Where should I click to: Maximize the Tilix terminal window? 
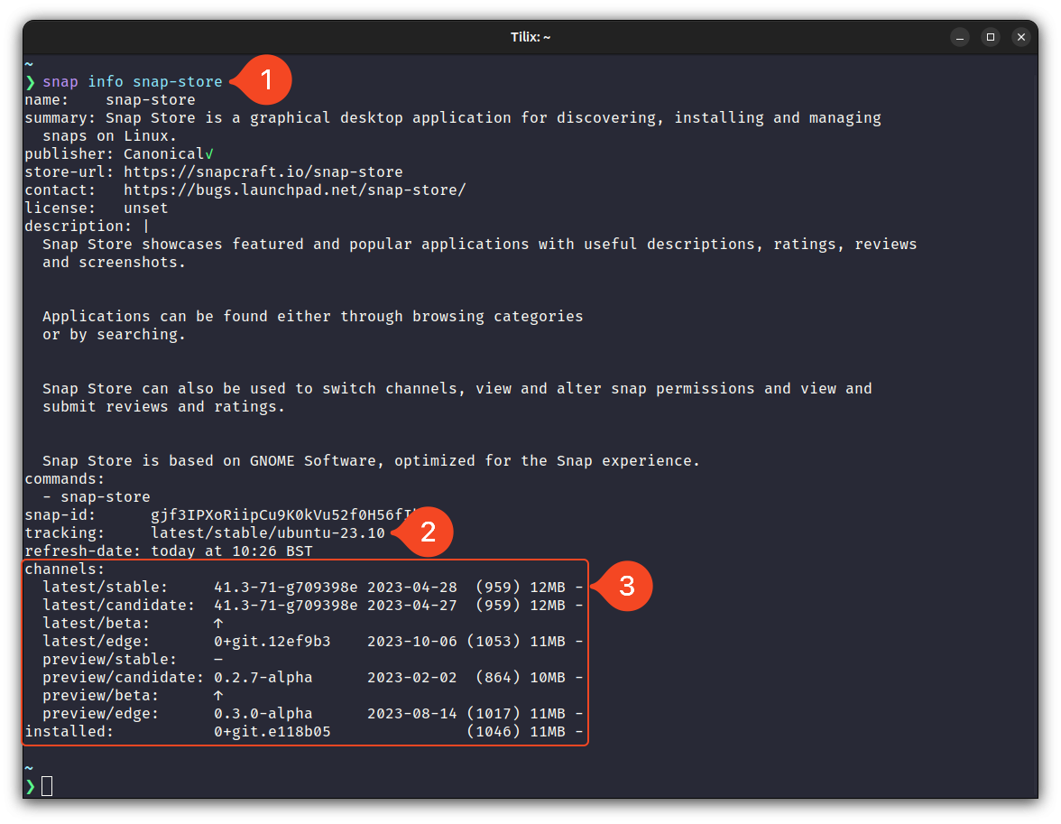pos(991,37)
